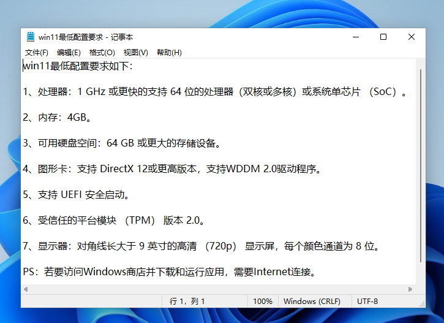The image size is (444, 323).
Task: Click the heading line win11最低配置要求如下
Action: [x=78, y=66]
